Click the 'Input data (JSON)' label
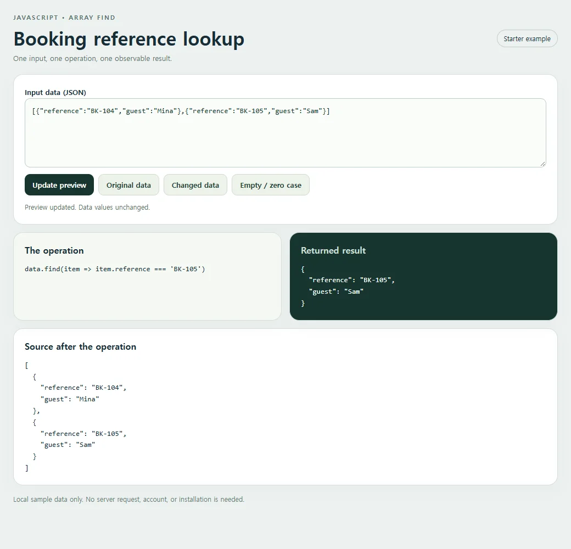Image resolution: width=571 pixels, height=549 pixels. point(55,92)
